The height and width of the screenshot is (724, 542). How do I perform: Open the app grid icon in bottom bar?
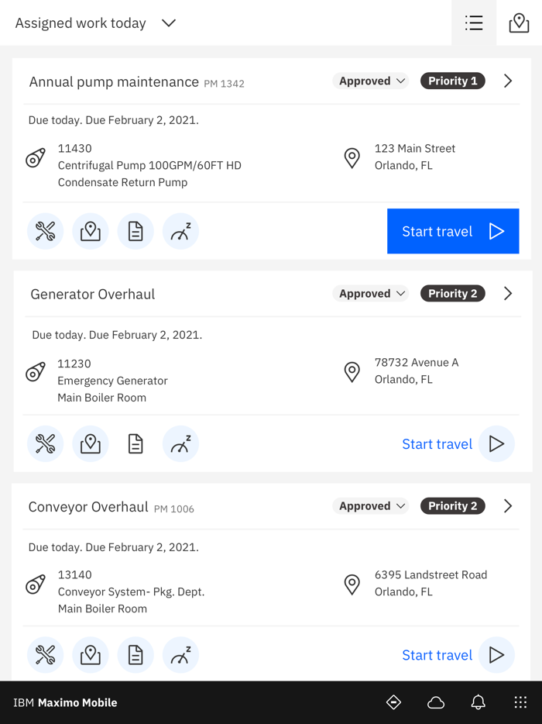click(520, 702)
